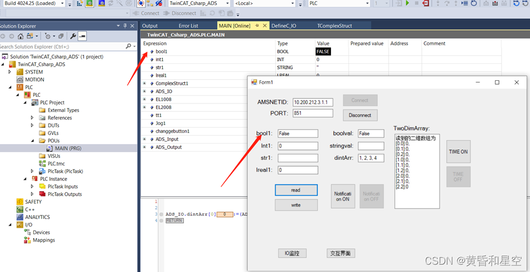Viewport: 530px width, 272px height.
Task: Click the green PLC Start icon
Action: click(x=407, y=3)
